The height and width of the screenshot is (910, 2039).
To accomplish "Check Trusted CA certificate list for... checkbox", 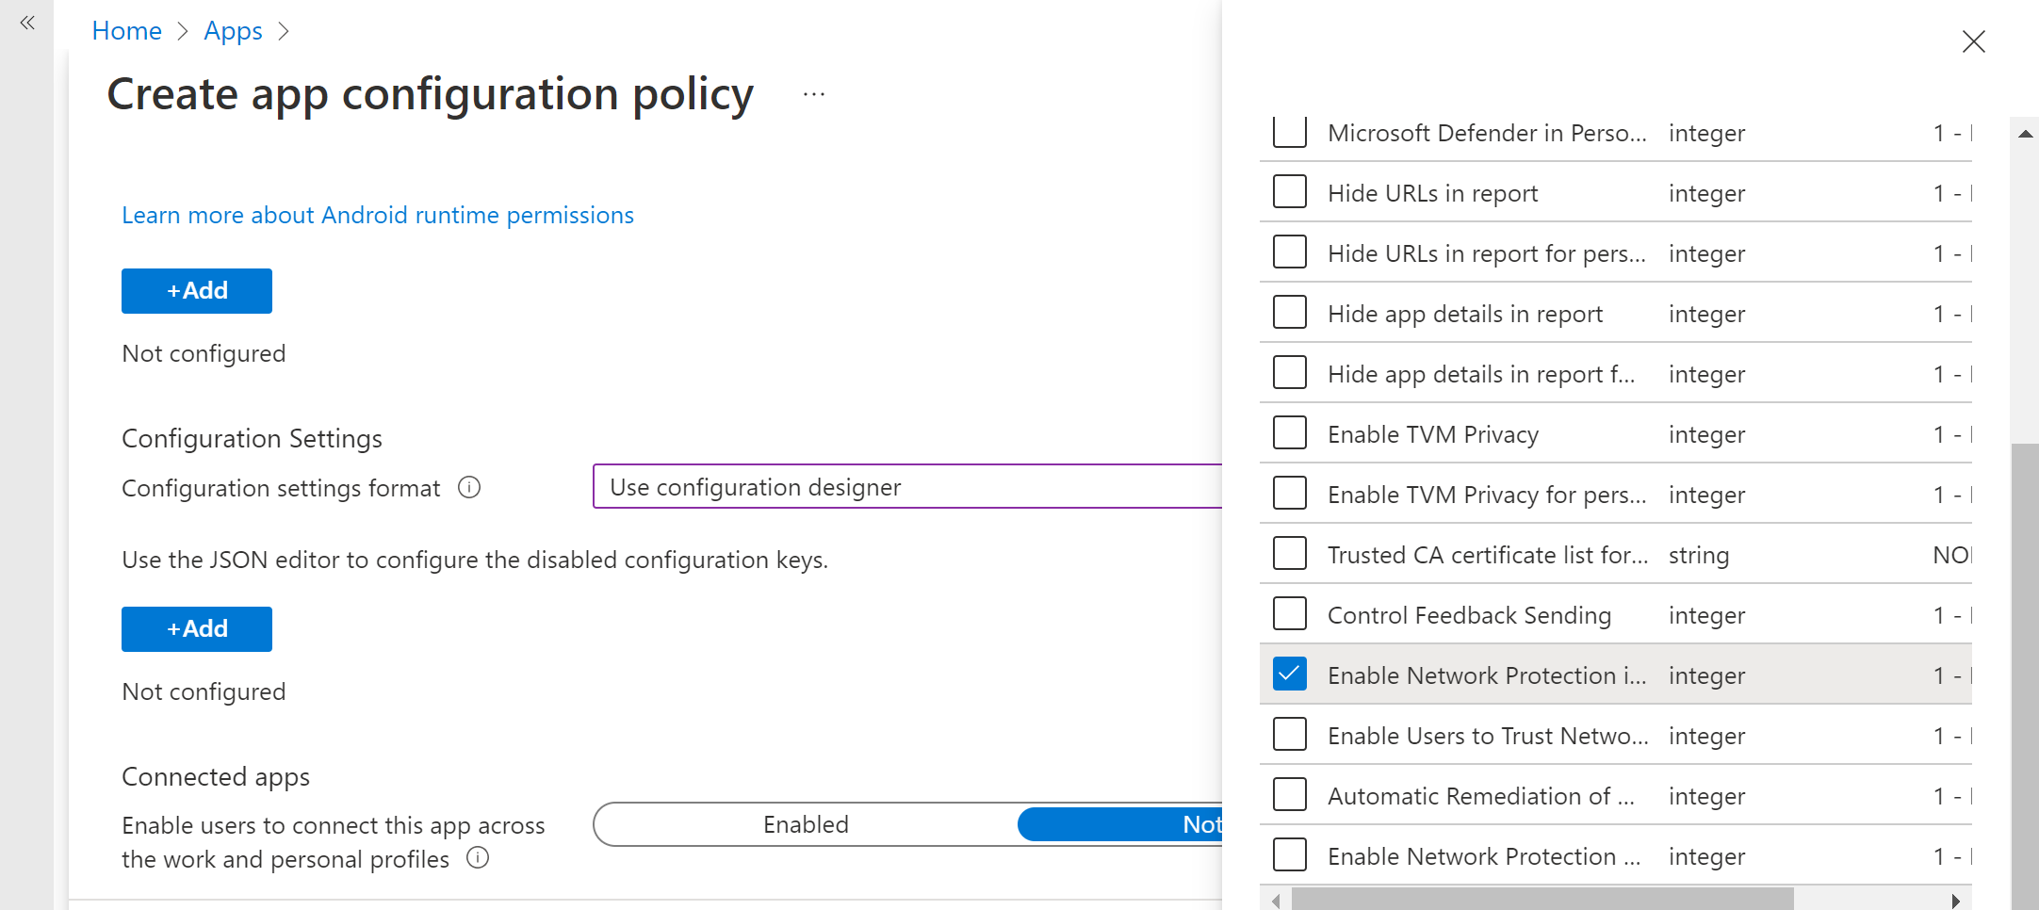I will (1289, 554).
